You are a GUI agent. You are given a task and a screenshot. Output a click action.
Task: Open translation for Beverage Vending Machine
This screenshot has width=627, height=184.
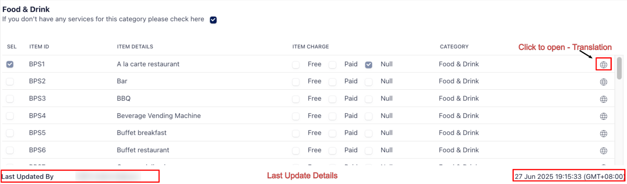[603, 116]
